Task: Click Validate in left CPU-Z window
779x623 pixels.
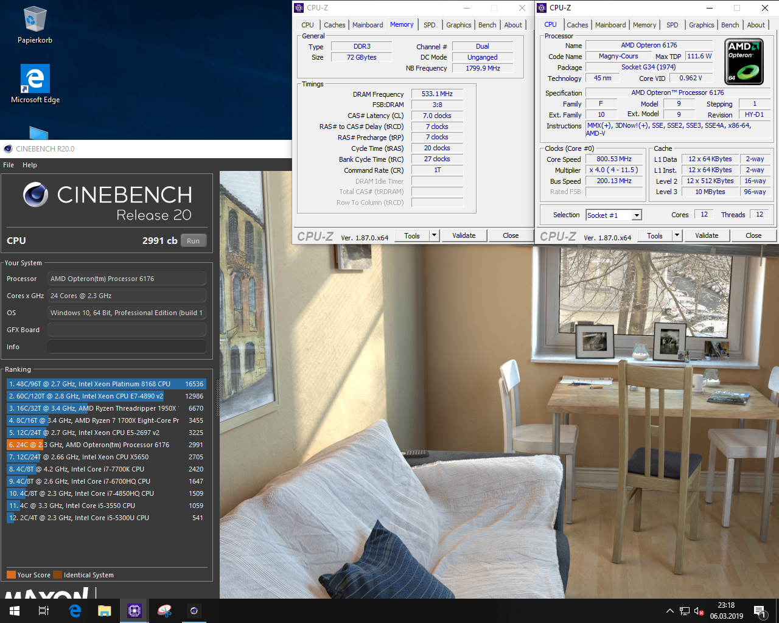Action: [464, 235]
